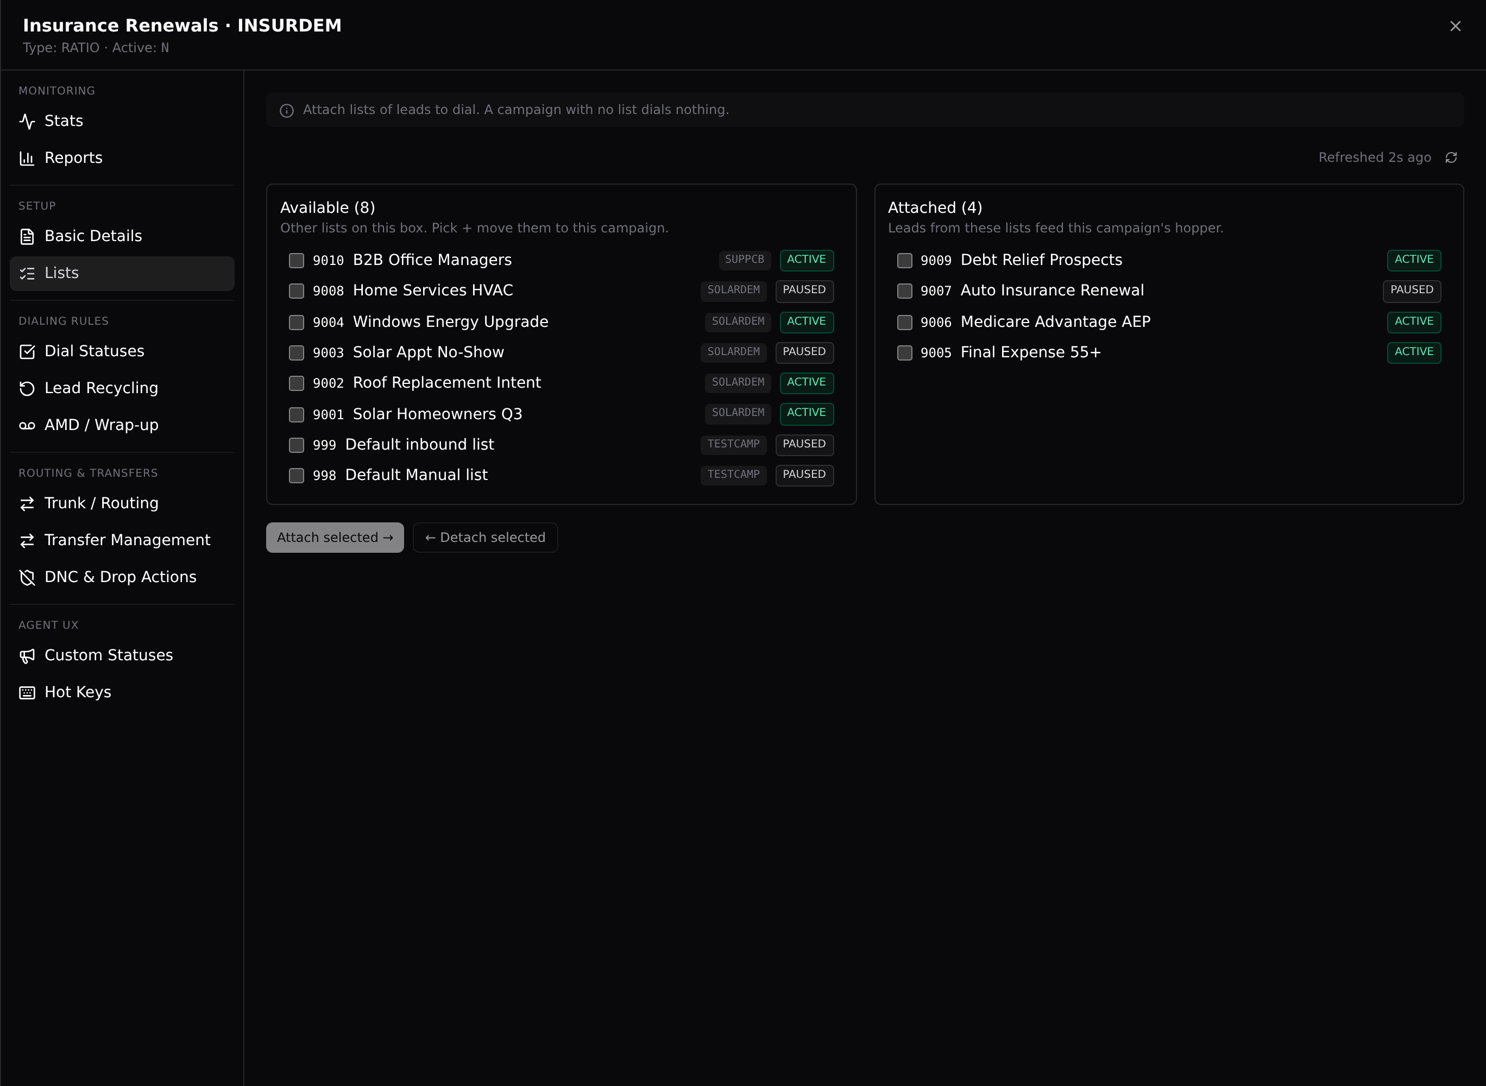Close the Insurance Renewals dialog

click(x=1455, y=26)
